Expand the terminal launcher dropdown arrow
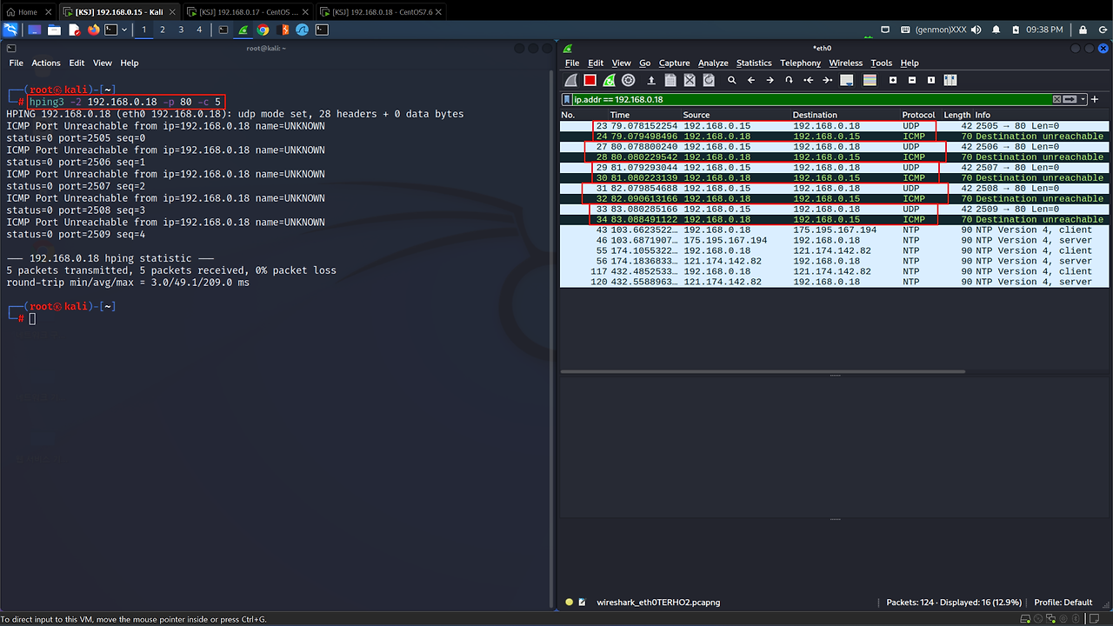The image size is (1113, 626). [124, 30]
